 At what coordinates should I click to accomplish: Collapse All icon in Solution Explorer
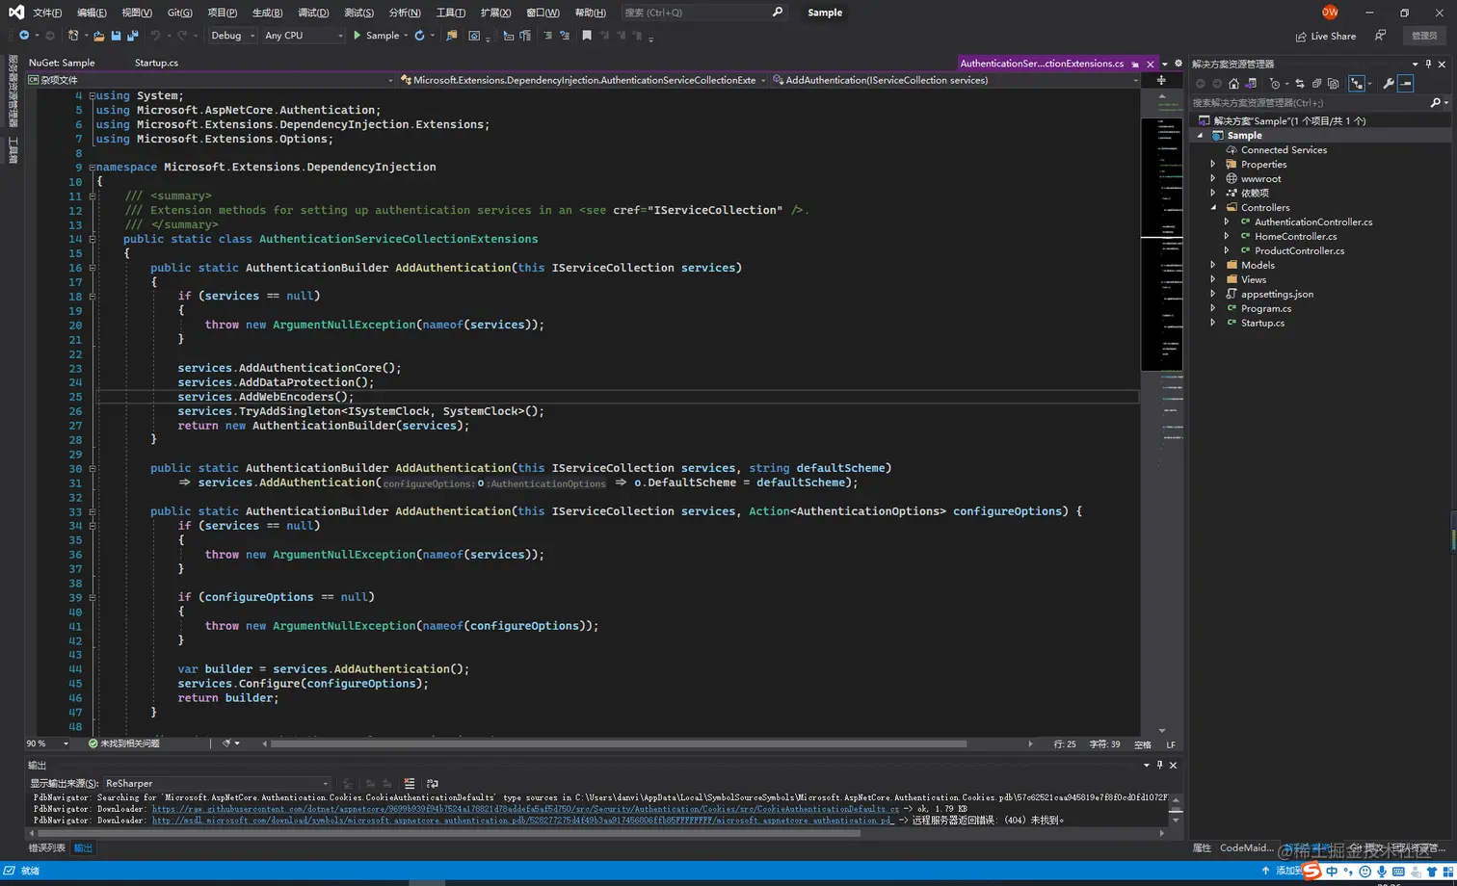point(1316,84)
